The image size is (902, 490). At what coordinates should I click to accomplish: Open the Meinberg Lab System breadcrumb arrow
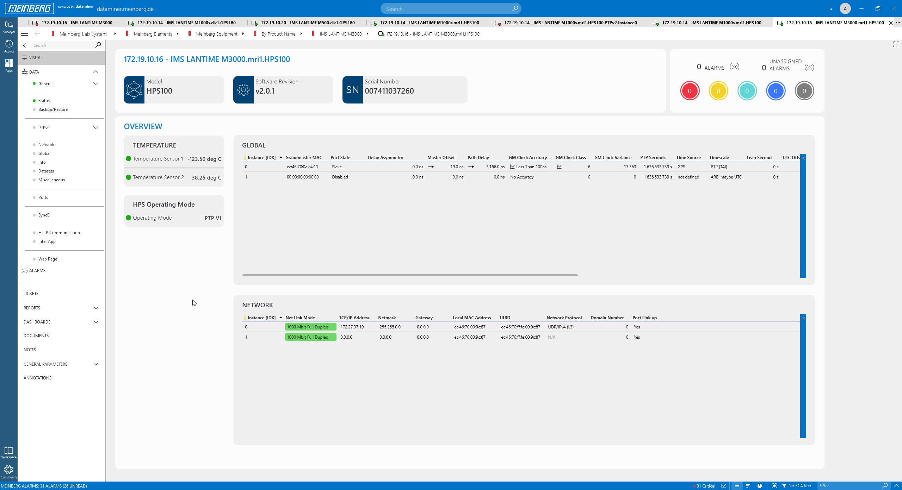click(x=115, y=34)
